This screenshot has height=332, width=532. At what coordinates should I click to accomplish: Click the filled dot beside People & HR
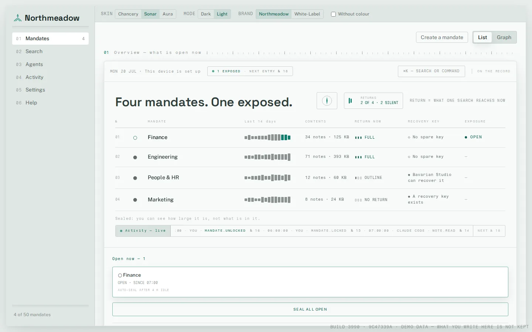coord(135,178)
